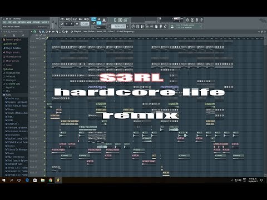
Task: Mute Track 10 with its green dot
Action: 44,96
